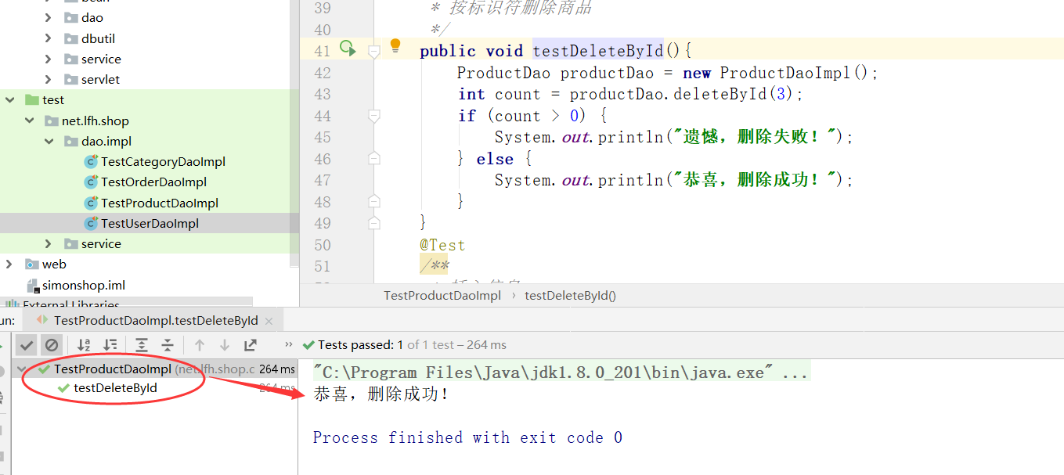Toggle the Show Ignored tests button

point(51,345)
